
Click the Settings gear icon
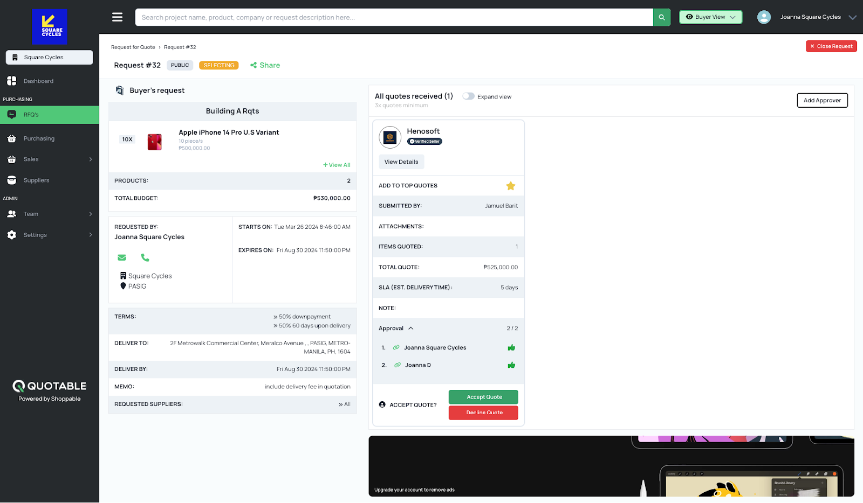pyautogui.click(x=12, y=235)
